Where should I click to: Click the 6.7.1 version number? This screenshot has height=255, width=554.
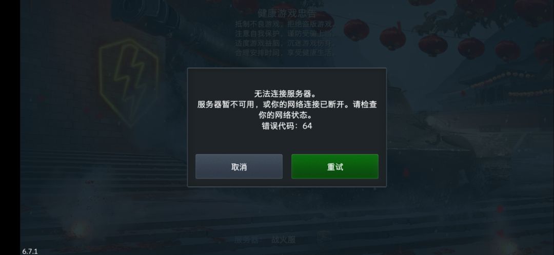[x=30, y=251]
